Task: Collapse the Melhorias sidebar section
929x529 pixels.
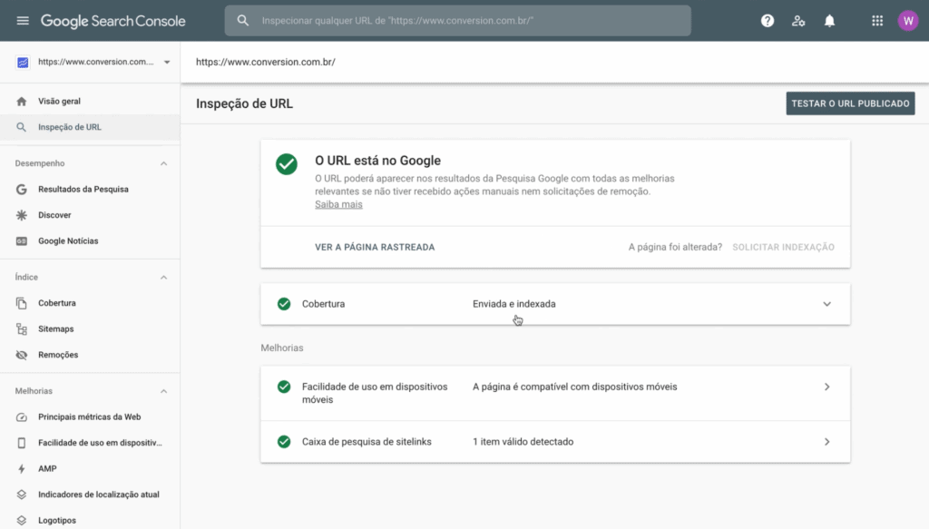Action: [x=163, y=391]
